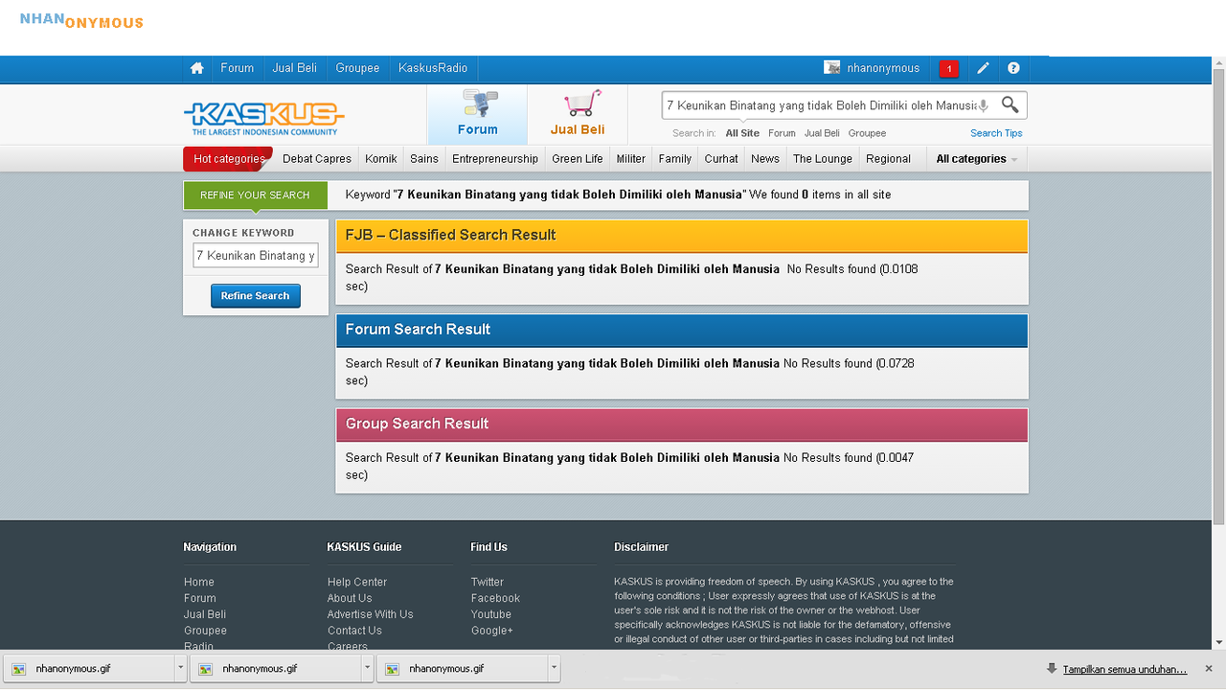
Task: Click the KASKUS logo
Action: [x=263, y=118]
